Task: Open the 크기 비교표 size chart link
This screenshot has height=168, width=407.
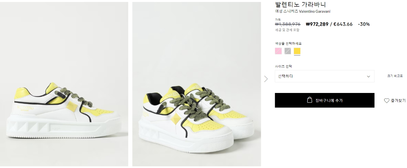Action: pos(395,76)
